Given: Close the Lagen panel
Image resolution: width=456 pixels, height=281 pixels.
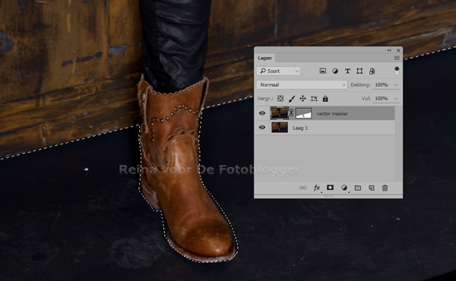Looking at the screenshot, I should pos(398,50).
